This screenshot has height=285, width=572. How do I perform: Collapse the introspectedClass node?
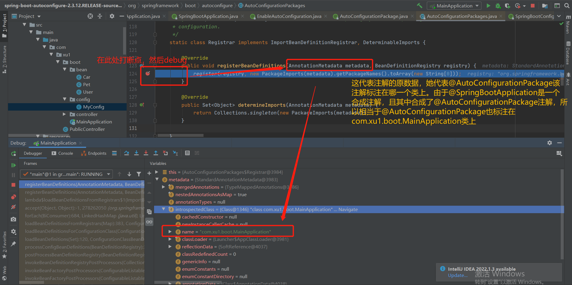click(x=164, y=209)
